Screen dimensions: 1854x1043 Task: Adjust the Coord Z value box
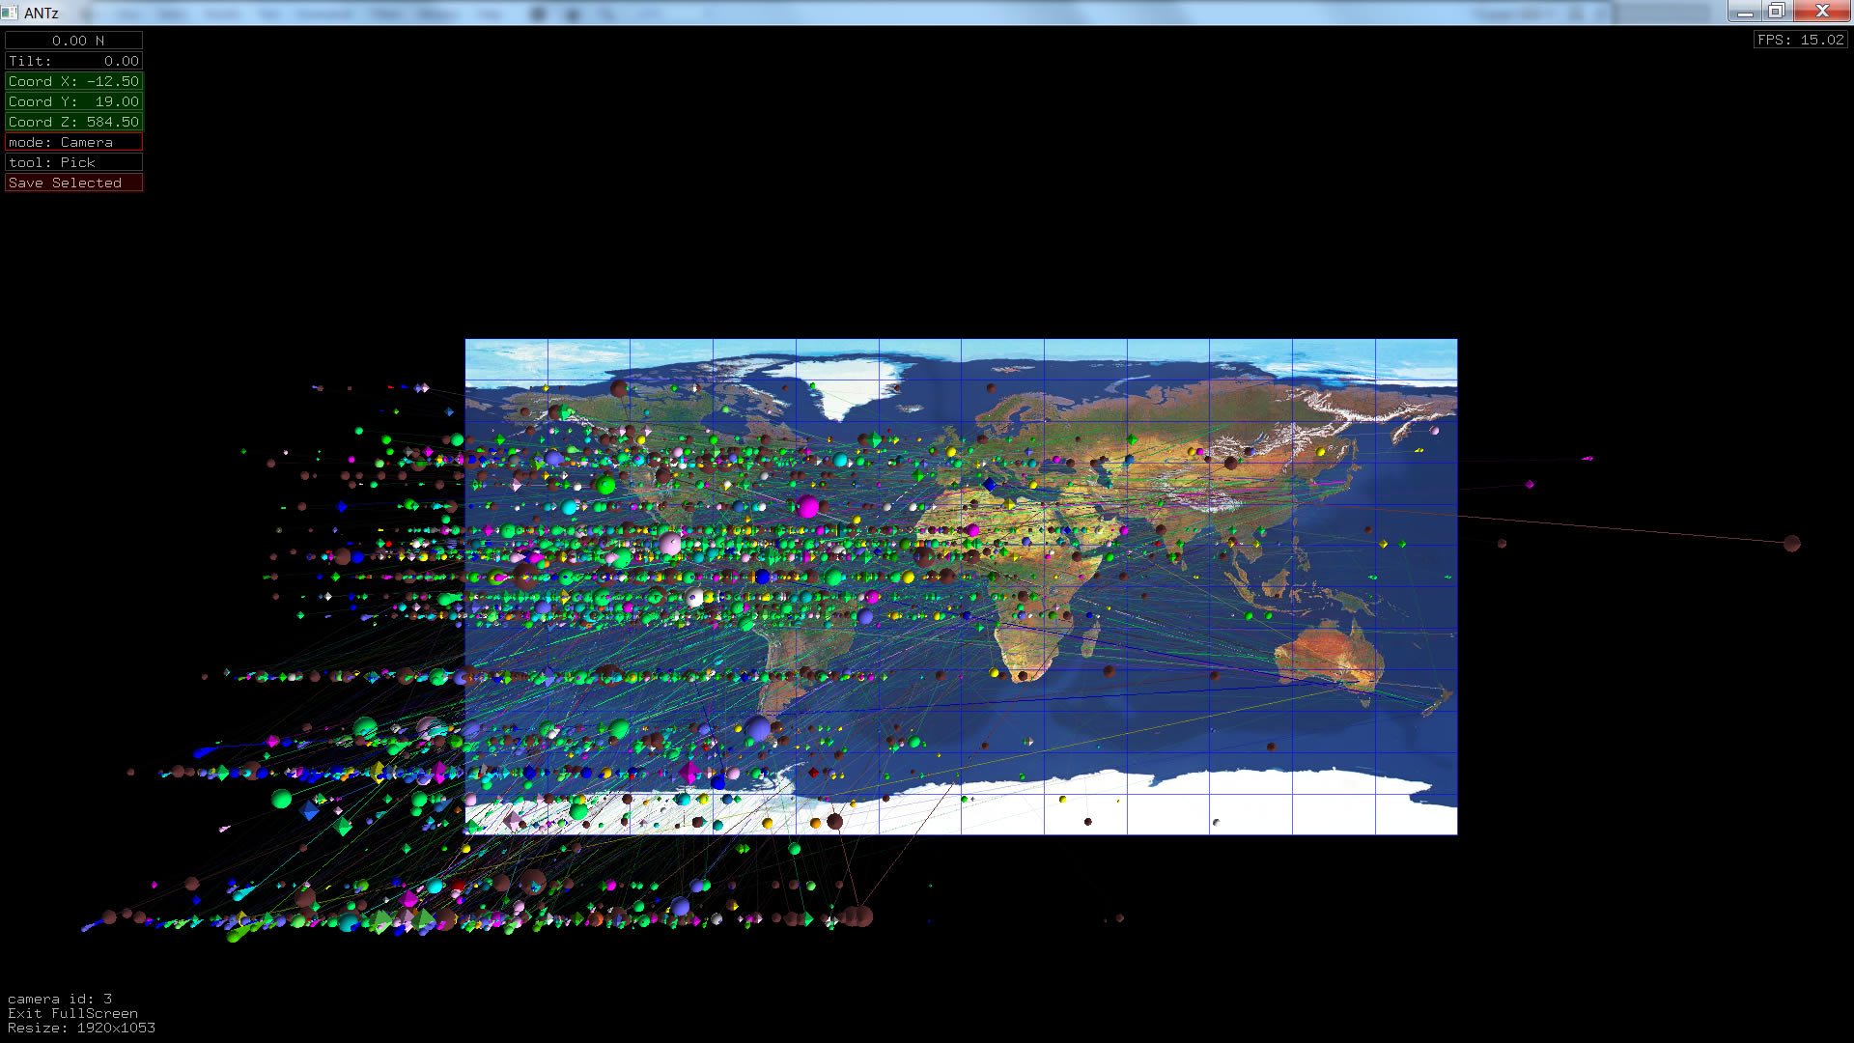point(73,122)
